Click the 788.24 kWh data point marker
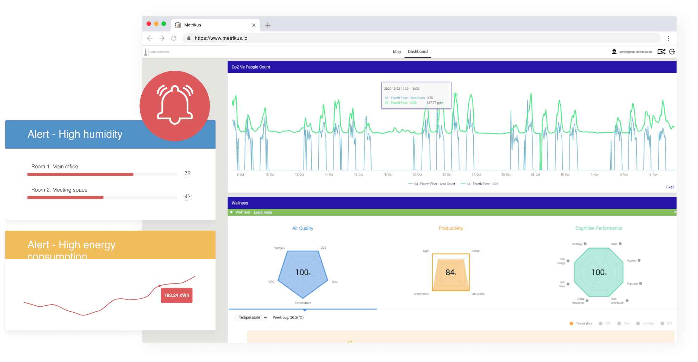Viewport: 698px width, 362px height. click(x=160, y=286)
